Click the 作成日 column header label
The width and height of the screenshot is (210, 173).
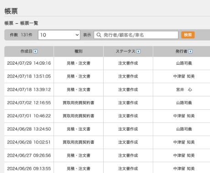pos(26,51)
